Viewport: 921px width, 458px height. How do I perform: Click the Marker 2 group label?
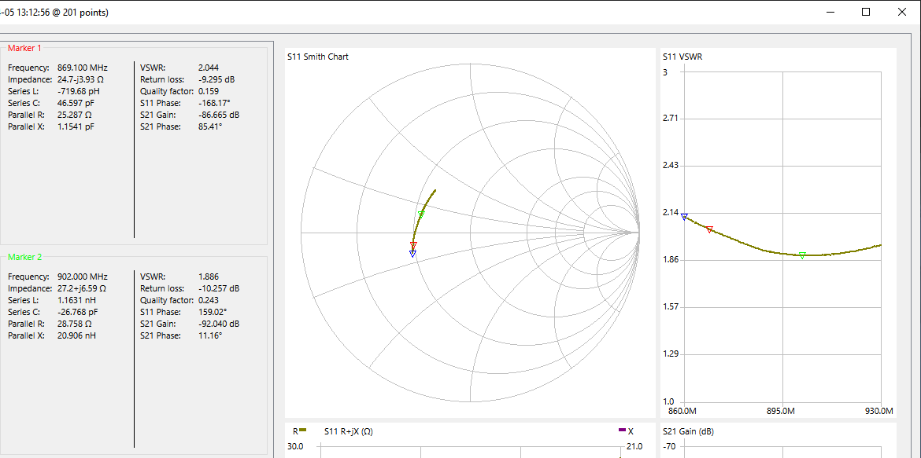pyautogui.click(x=24, y=257)
